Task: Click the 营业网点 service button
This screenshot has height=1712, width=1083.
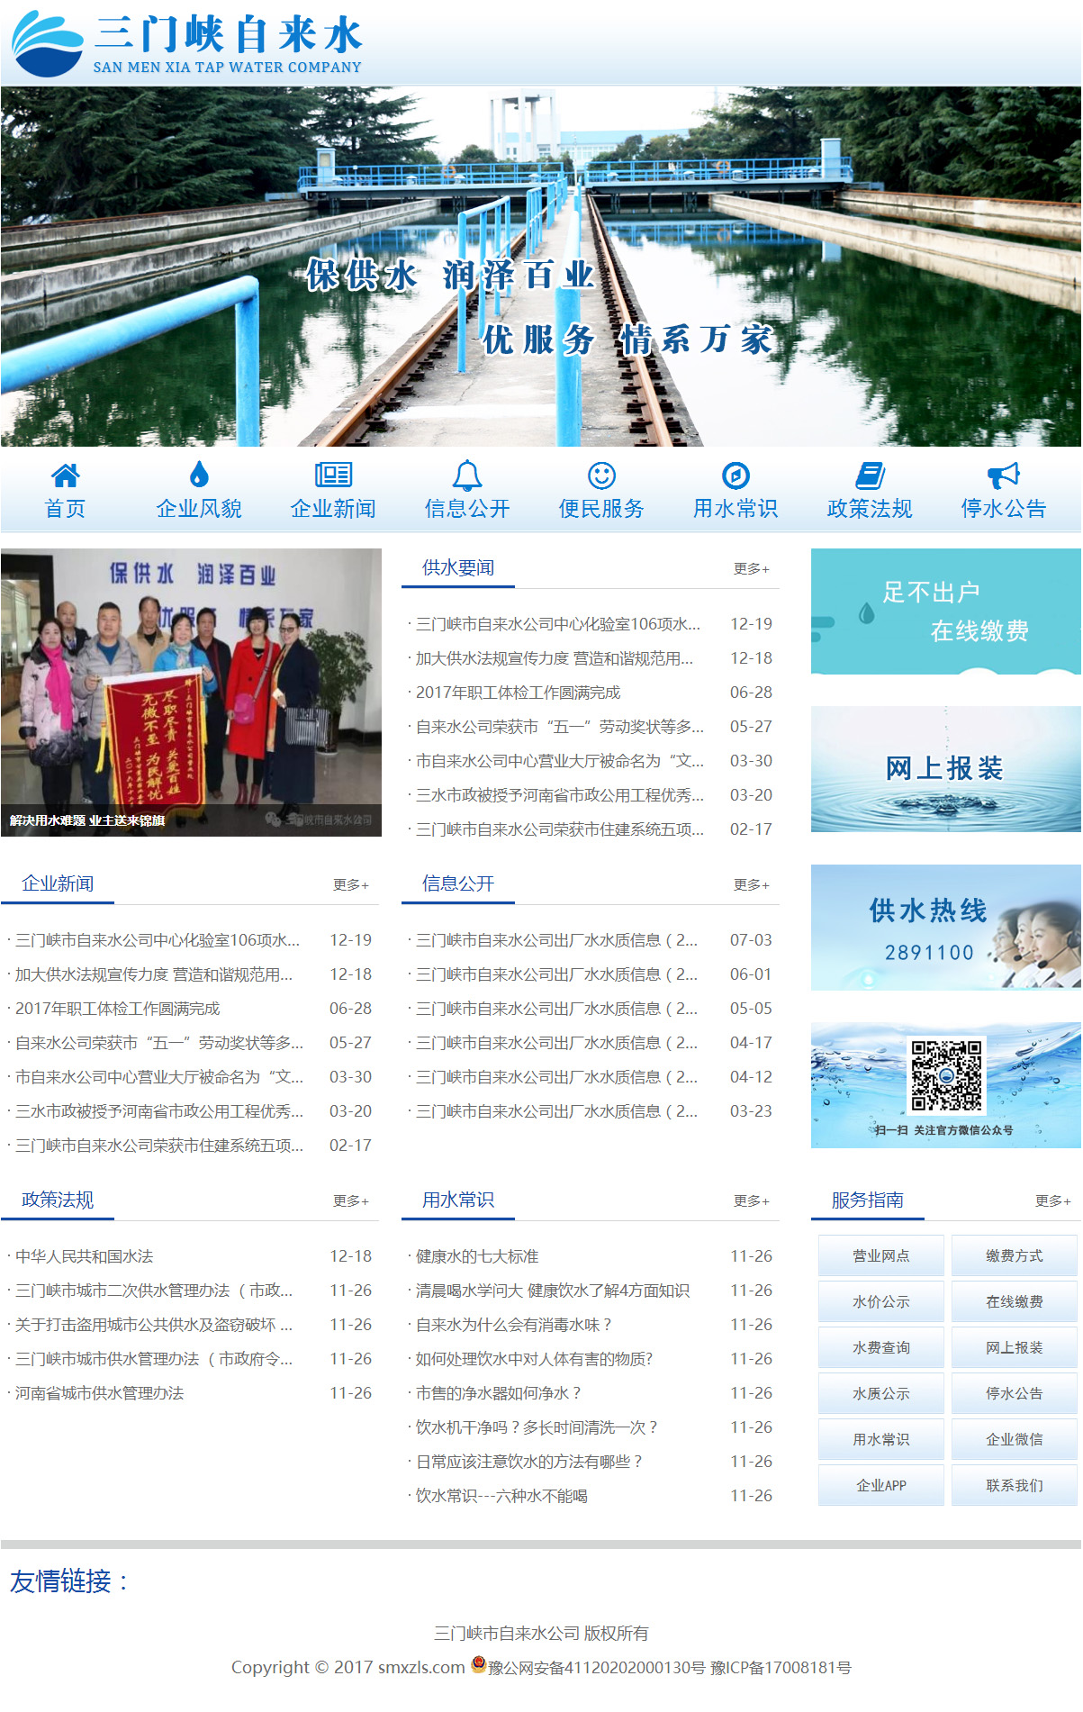Action: click(880, 1256)
